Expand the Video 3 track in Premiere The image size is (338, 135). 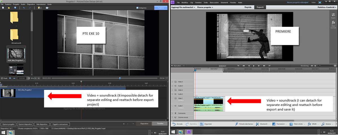tap(172, 81)
